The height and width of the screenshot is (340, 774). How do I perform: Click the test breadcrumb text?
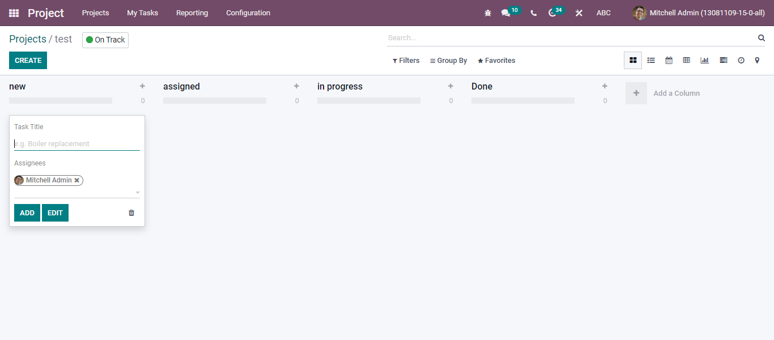(63, 39)
